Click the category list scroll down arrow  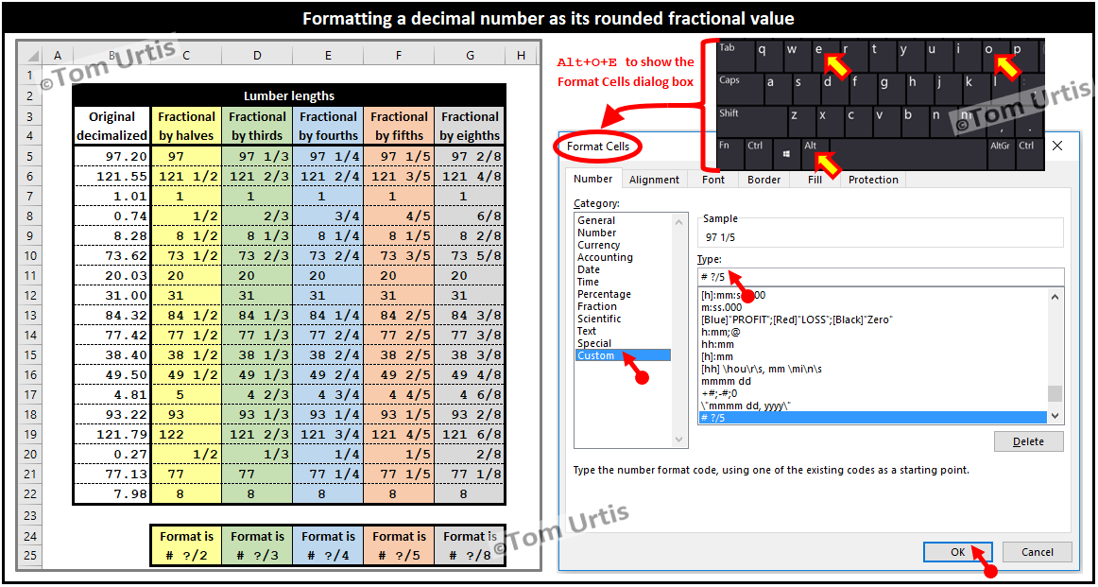click(x=678, y=440)
